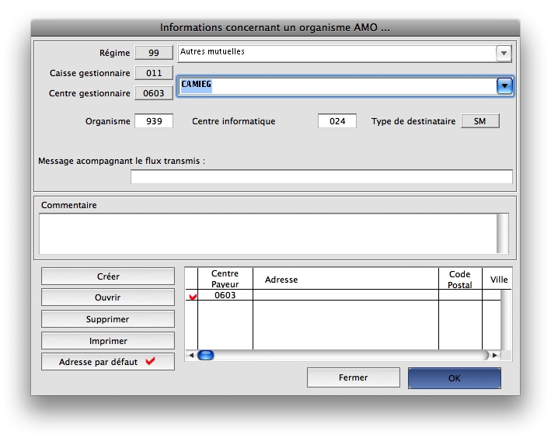Open the Autres mutuelles dropdown arrow

coord(504,54)
